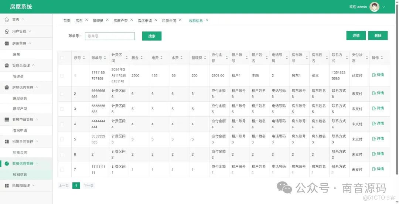The image size is (399, 204).
Task: Check the row with 账单号 1711185797159
Action: click(62, 76)
